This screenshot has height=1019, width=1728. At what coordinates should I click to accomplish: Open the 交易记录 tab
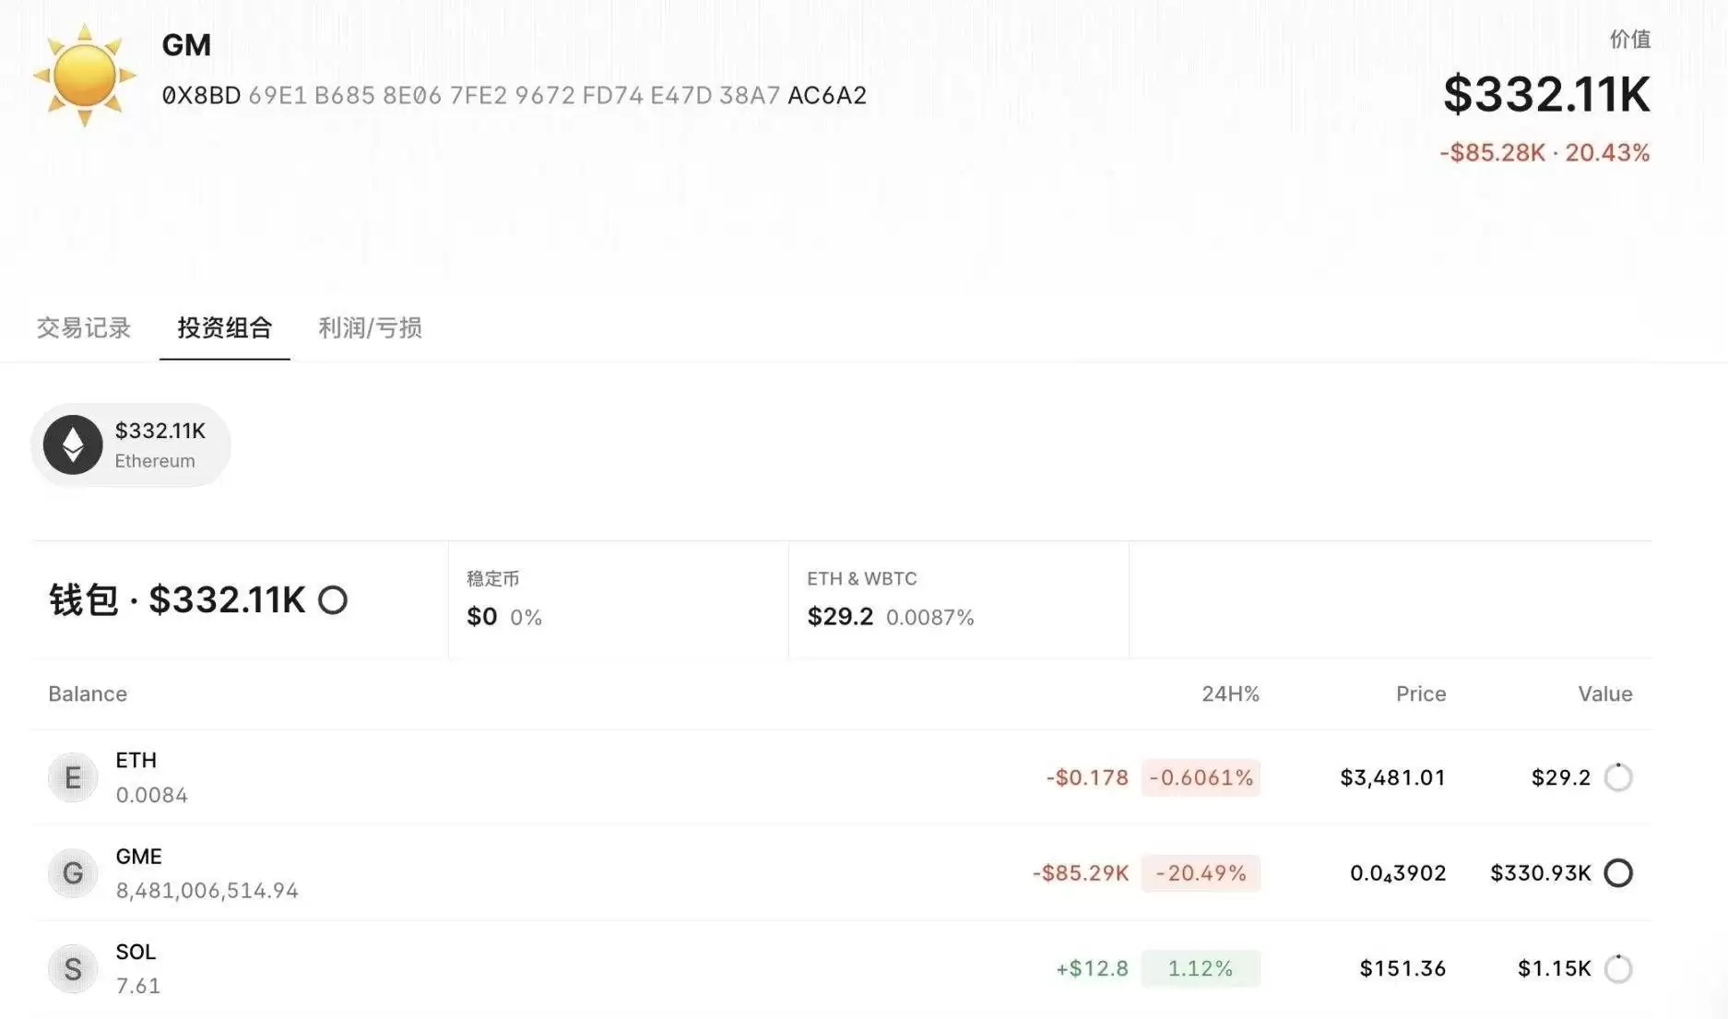[x=84, y=328]
